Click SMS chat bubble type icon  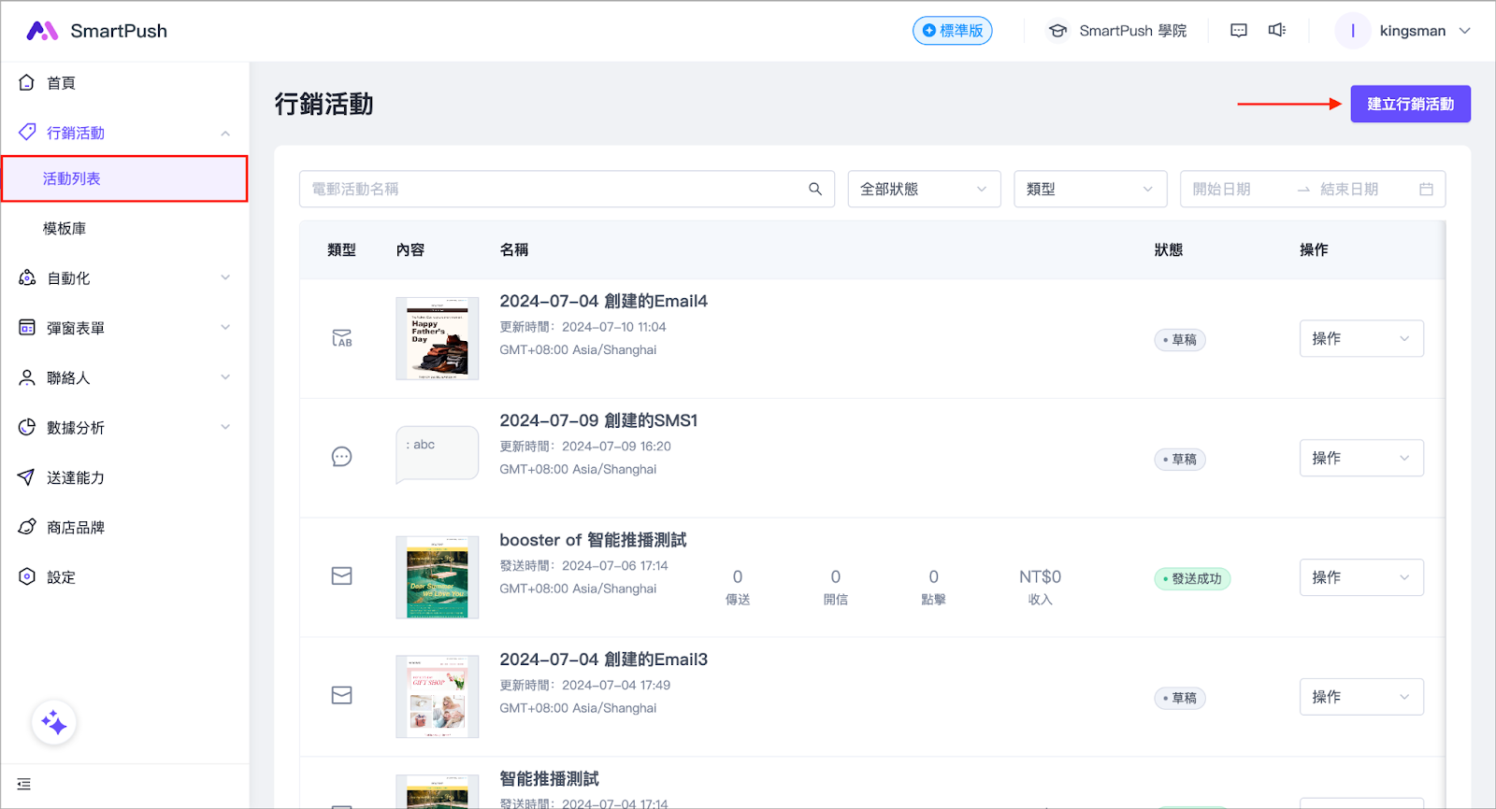[x=342, y=457]
